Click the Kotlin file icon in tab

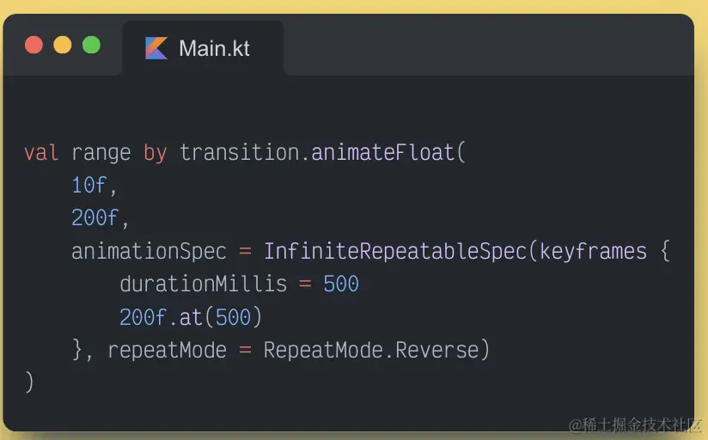(156, 48)
